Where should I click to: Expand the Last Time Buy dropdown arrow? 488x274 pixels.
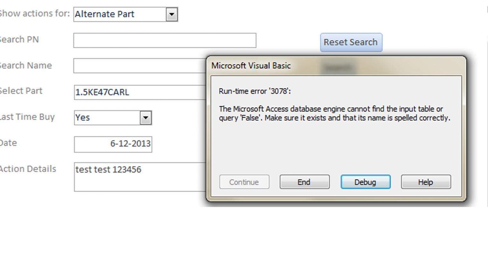tap(145, 118)
